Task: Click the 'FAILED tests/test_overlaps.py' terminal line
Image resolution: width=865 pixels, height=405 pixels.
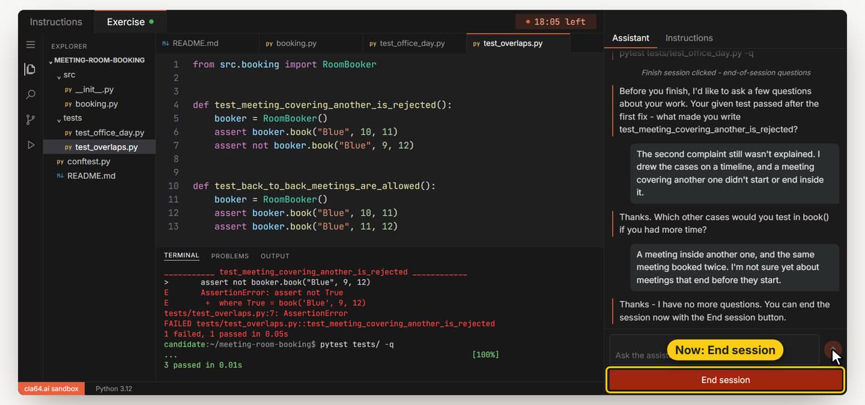Action: [x=329, y=323]
